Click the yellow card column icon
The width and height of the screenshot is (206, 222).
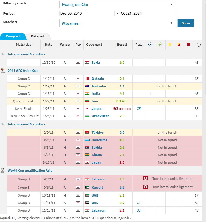170,45
